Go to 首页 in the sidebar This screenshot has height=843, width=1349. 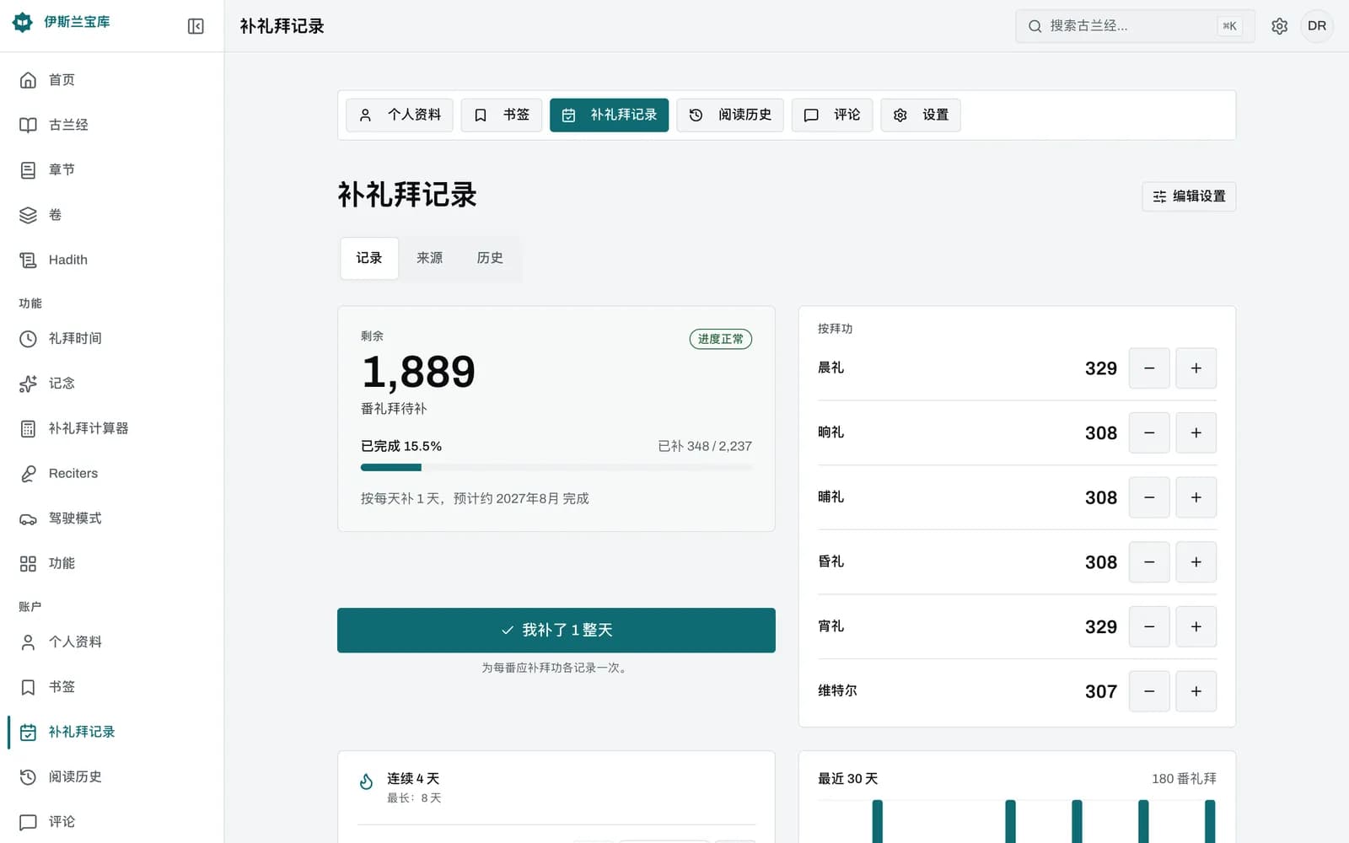[112, 80]
